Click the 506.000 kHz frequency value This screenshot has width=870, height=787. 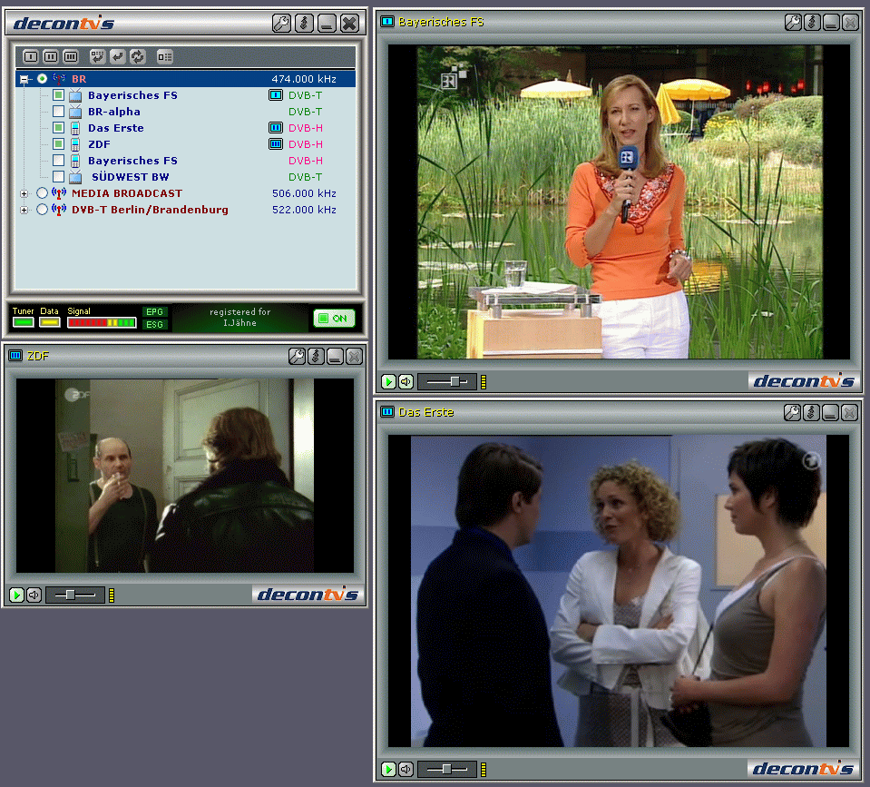point(304,193)
